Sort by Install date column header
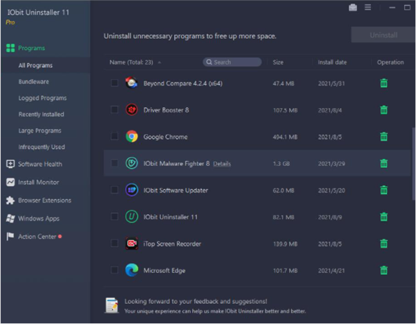The width and height of the screenshot is (416, 324). pos(332,62)
